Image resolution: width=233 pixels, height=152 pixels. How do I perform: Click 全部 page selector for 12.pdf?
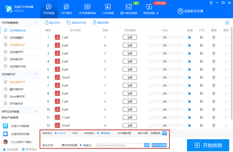(x=130, y=125)
